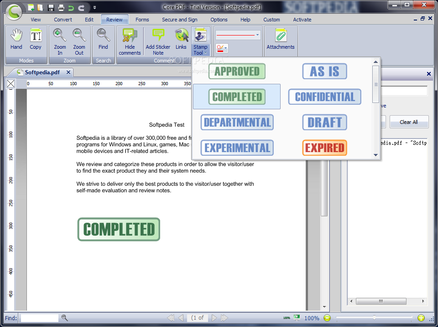Select the CONFIDENTIAL stamp

tap(324, 97)
